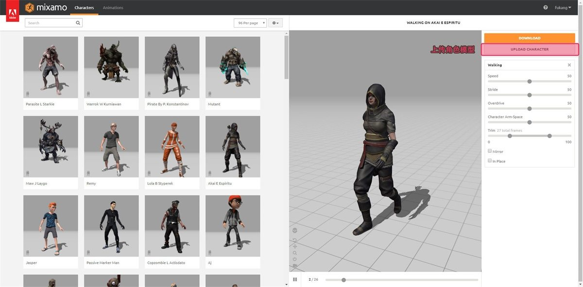Click the Adobe logo

[x=12, y=11]
